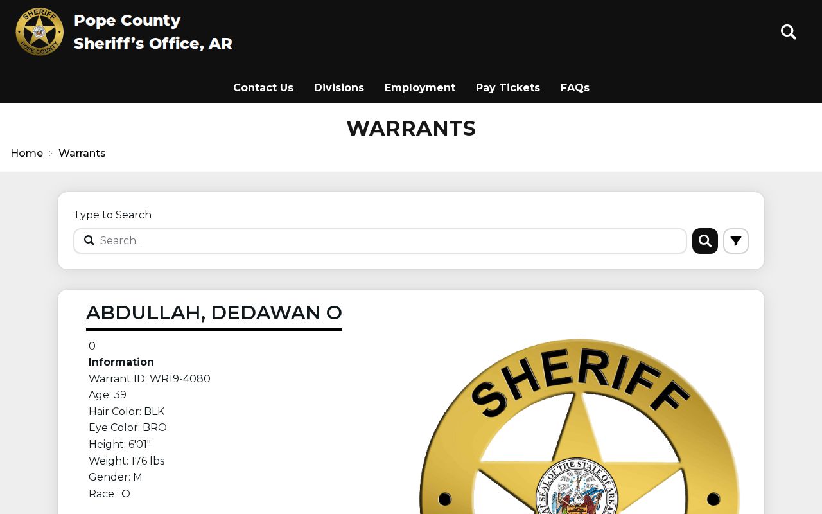Open the FAQs page
The image size is (822, 514).
click(x=575, y=87)
